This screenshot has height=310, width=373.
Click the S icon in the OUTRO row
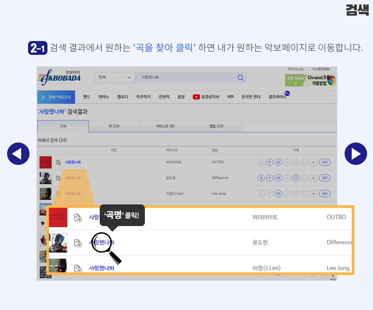287,162
